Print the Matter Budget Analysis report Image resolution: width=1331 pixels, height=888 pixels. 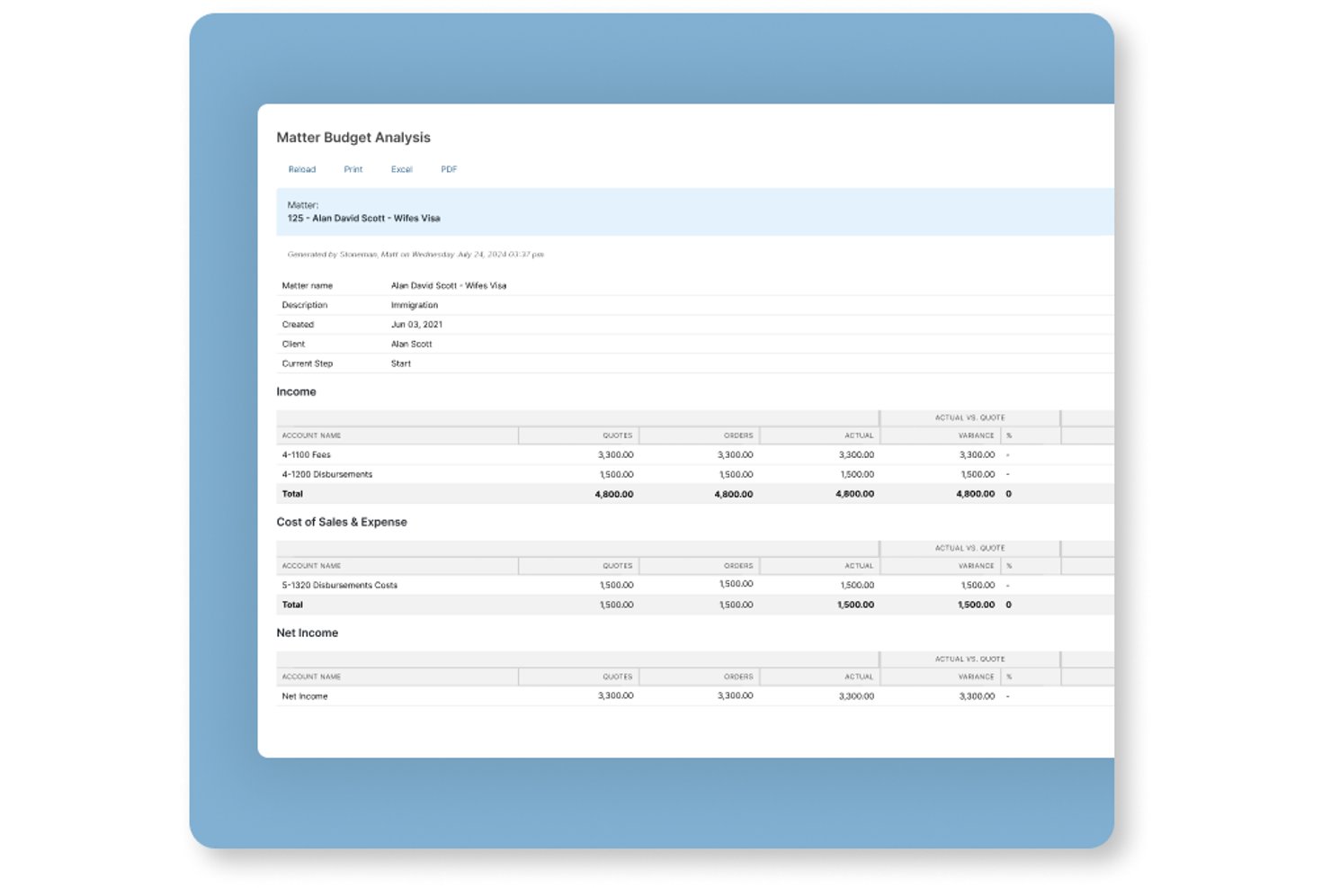tap(353, 169)
